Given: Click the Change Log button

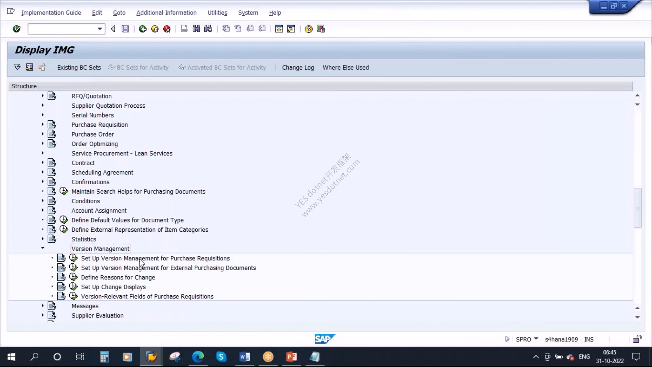Looking at the screenshot, I should [298, 68].
